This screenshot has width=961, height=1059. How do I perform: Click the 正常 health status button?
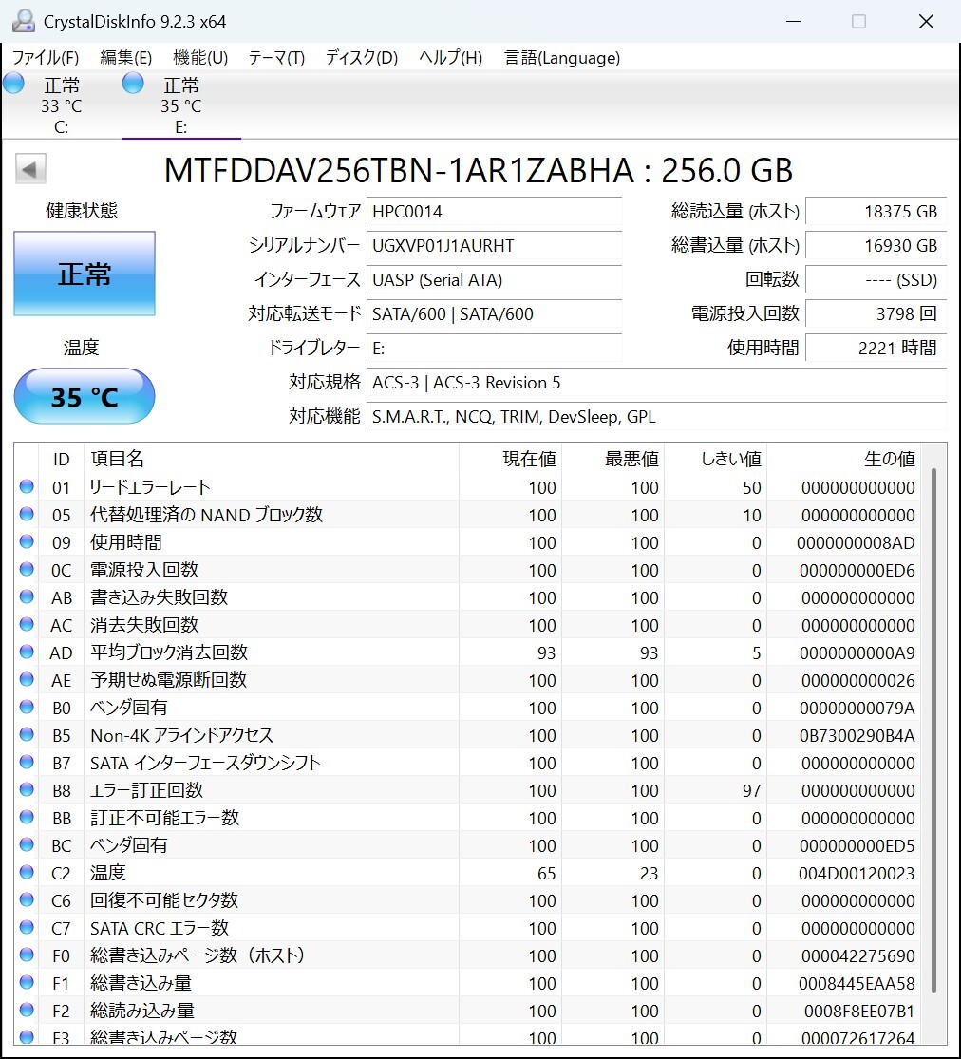tap(85, 274)
